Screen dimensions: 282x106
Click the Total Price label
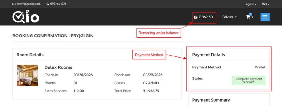click(123, 91)
